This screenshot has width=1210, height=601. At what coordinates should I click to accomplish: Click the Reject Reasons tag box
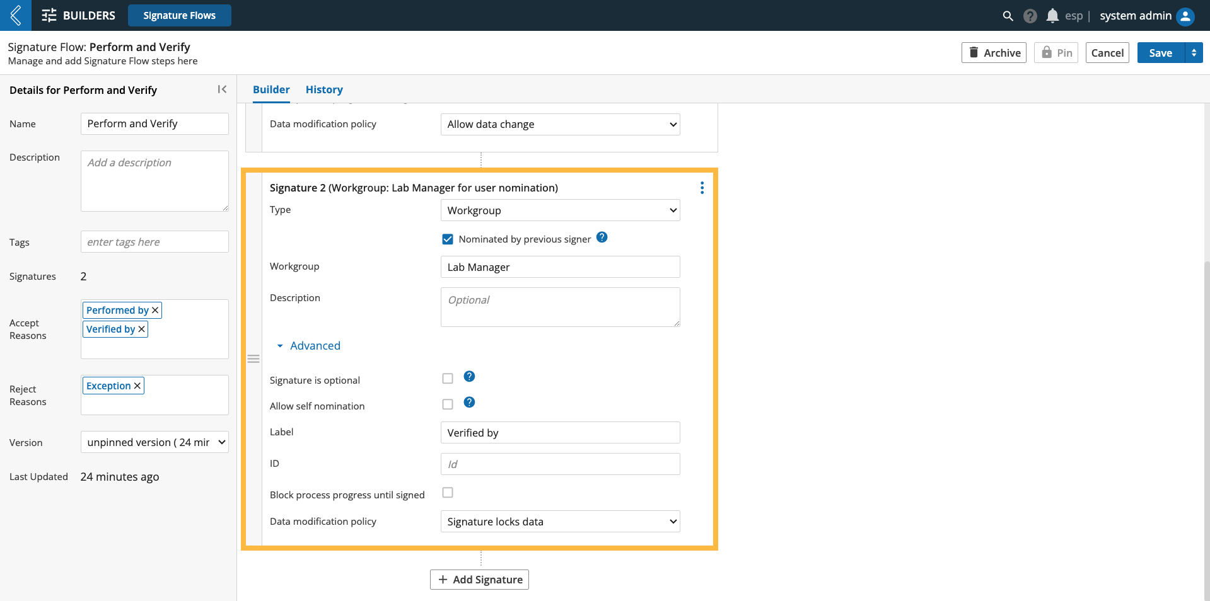click(x=154, y=395)
